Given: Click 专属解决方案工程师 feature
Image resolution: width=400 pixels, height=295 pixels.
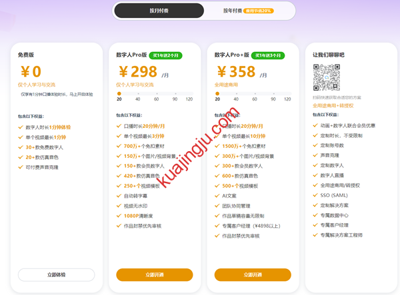Looking at the screenshot, I should (x=341, y=235).
